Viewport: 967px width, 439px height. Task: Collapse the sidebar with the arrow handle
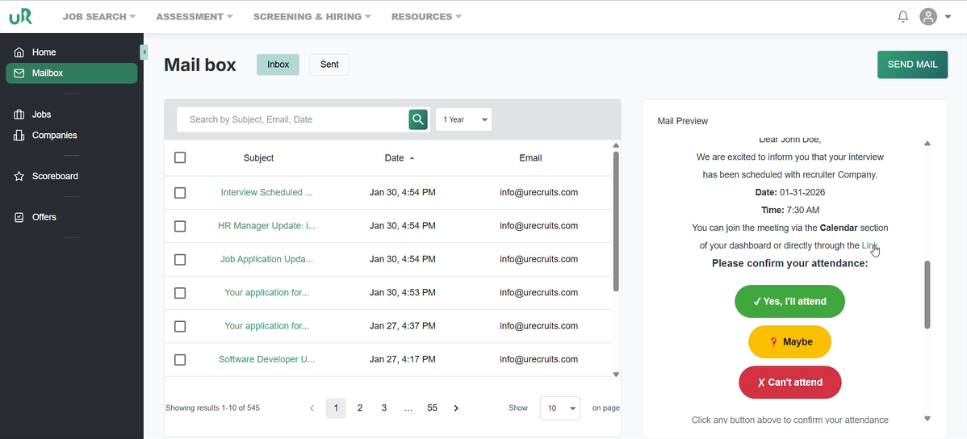pos(144,52)
